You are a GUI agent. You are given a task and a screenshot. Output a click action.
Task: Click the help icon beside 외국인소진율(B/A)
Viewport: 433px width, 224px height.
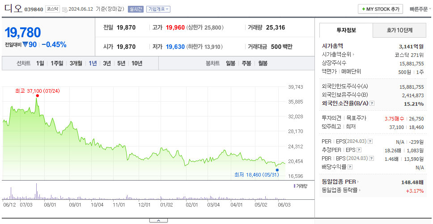[x=372, y=103]
